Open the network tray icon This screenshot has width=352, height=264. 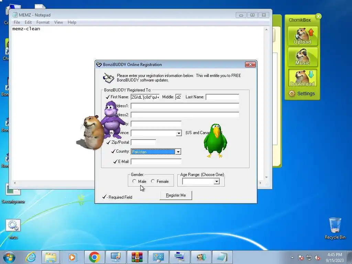coord(309,257)
